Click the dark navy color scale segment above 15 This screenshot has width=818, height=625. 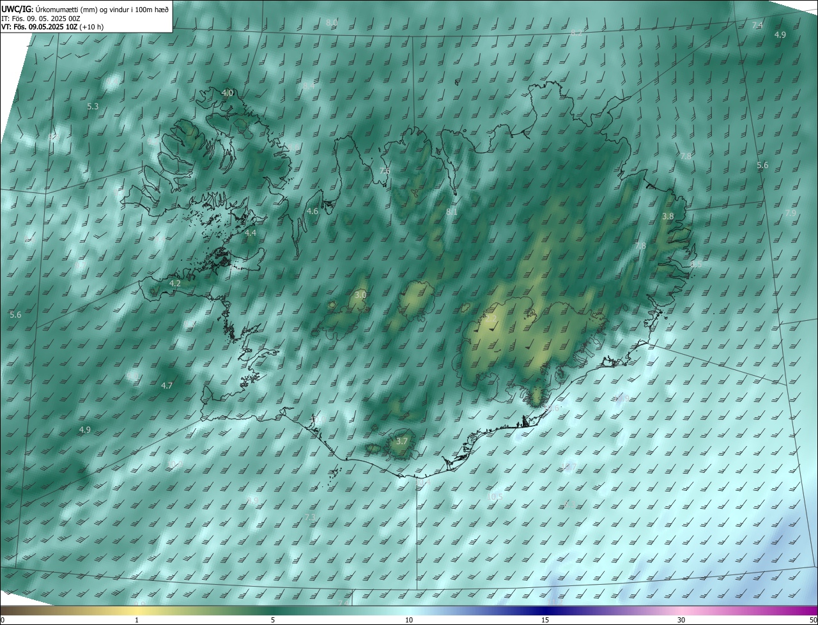(545, 611)
